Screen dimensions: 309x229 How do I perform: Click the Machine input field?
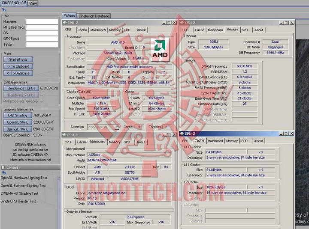pos(42,22)
